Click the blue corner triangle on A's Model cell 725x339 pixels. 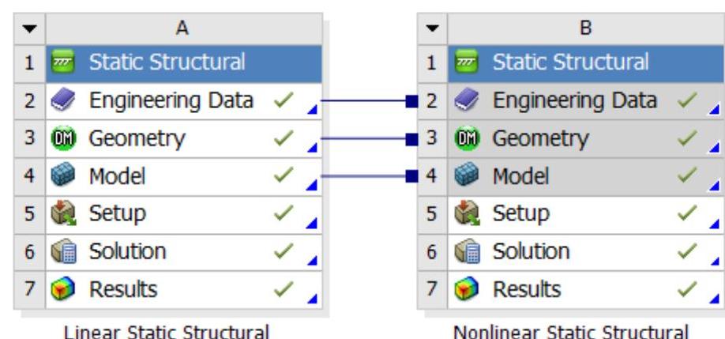(314, 186)
